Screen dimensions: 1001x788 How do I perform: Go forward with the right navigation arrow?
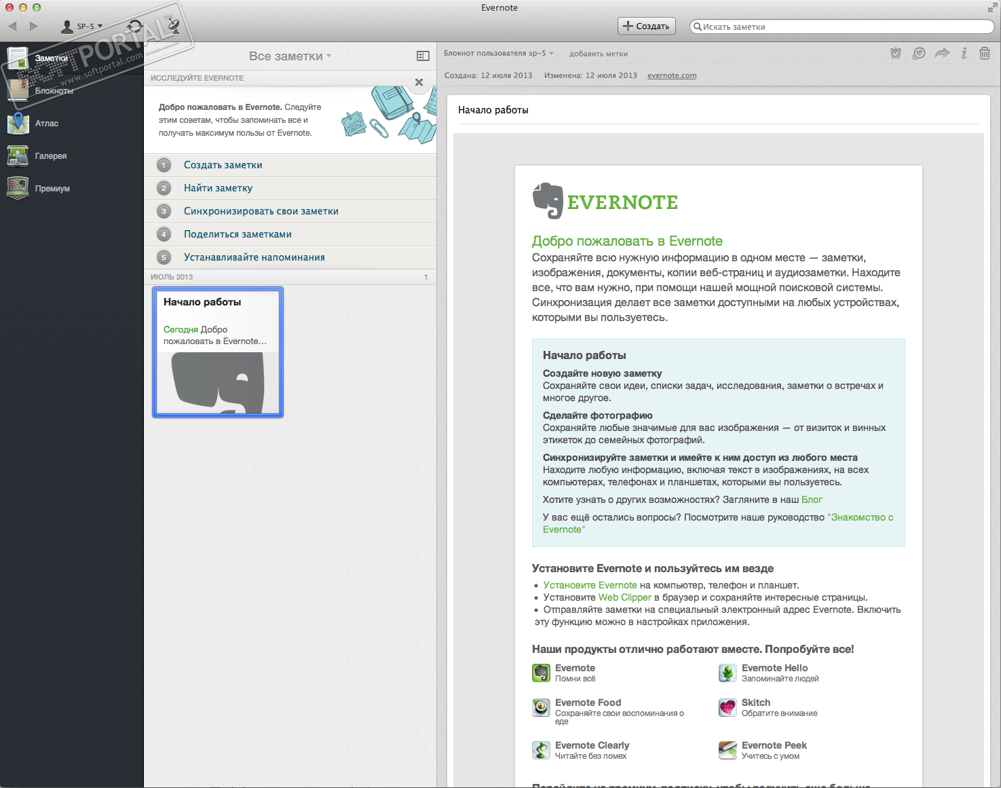[34, 26]
